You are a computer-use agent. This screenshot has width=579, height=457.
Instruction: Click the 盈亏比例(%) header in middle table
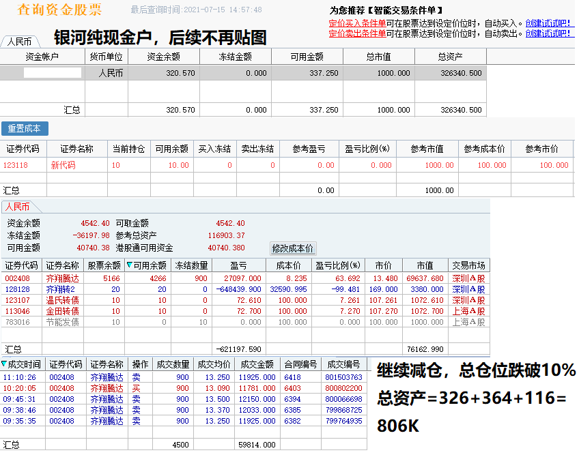367,149
